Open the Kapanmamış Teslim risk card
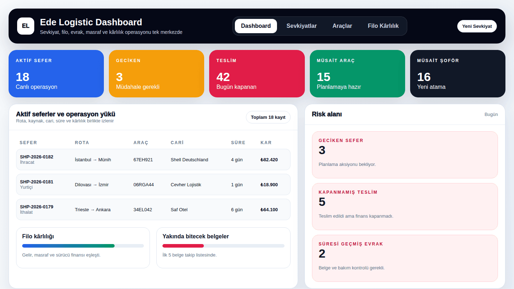 tap(405, 207)
